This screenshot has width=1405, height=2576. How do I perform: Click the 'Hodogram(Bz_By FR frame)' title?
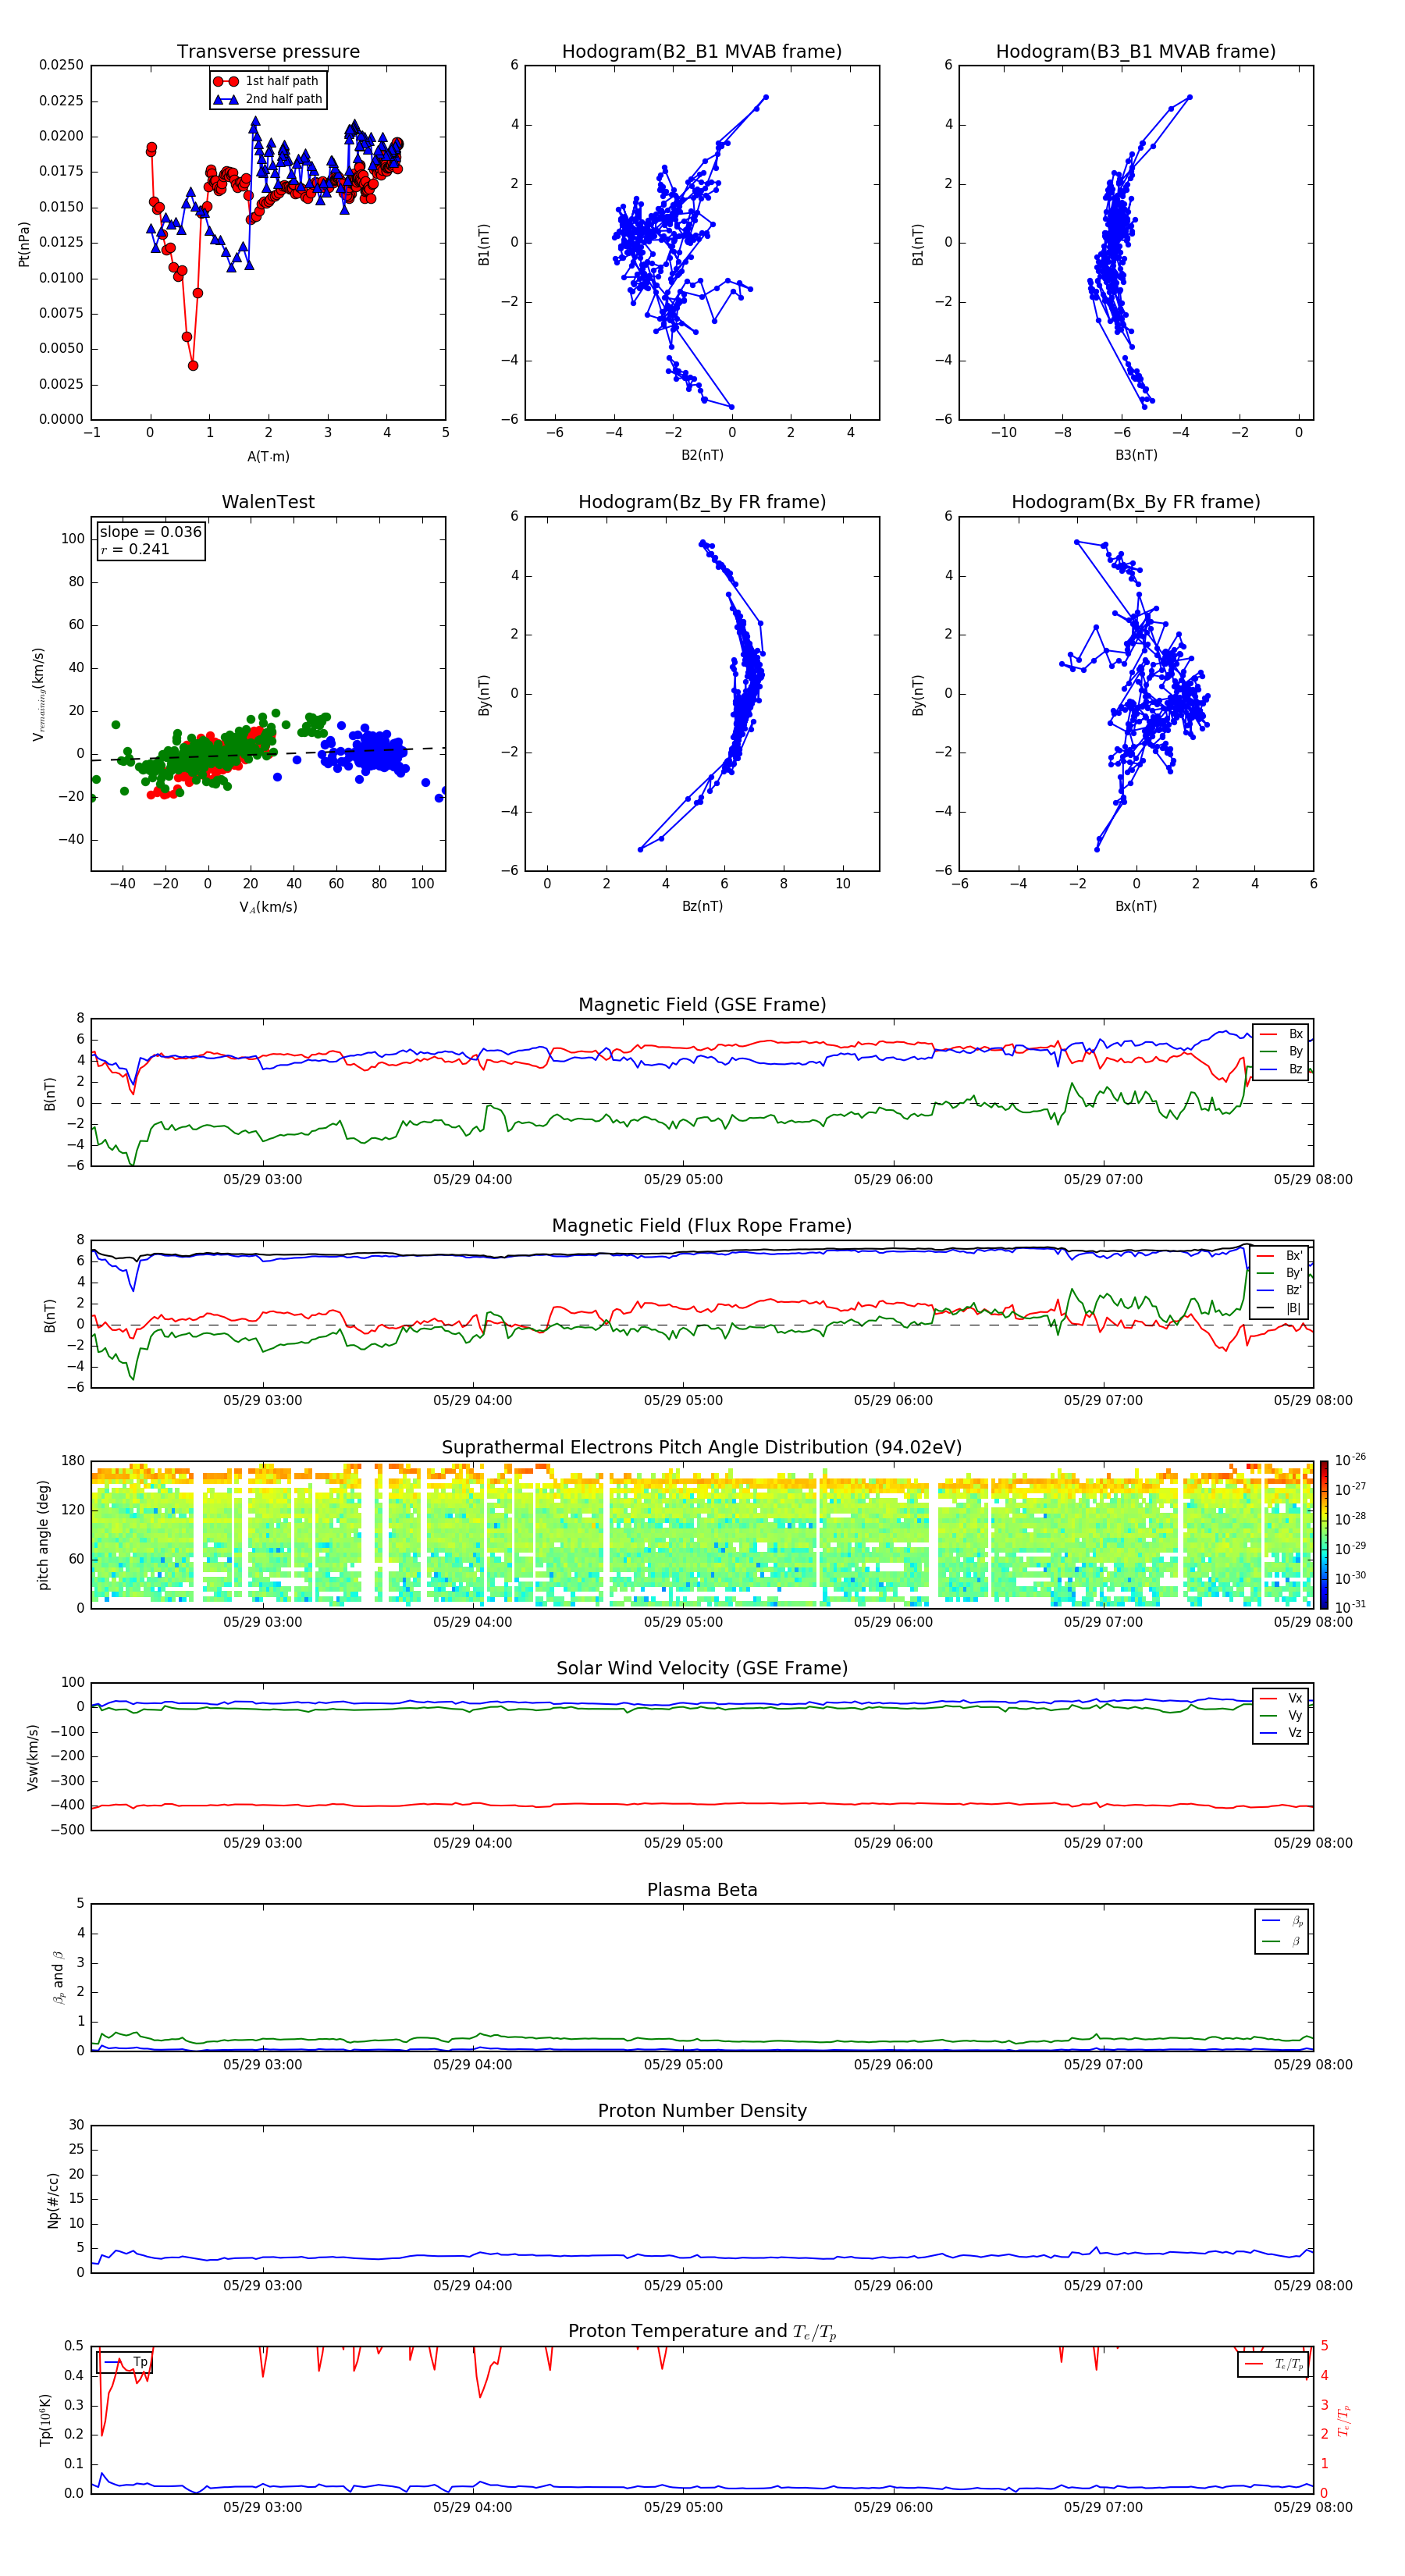point(702,502)
